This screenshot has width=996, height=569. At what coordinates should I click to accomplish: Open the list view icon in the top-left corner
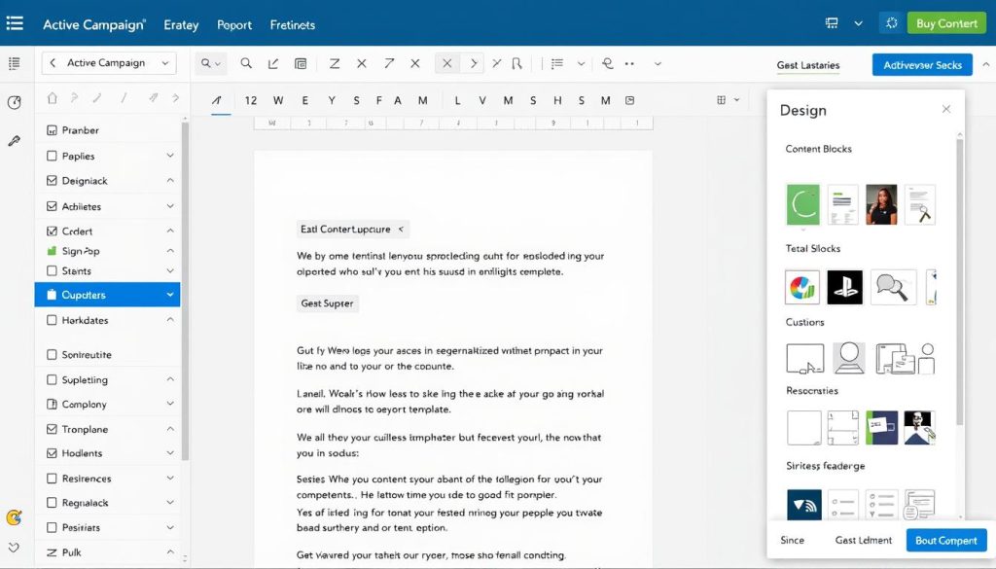click(15, 23)
